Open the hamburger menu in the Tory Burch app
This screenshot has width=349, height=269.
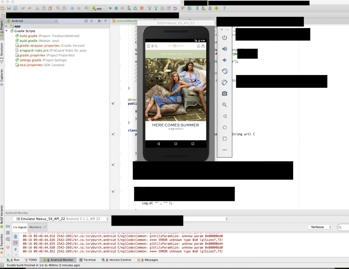(x=148, y=46)
